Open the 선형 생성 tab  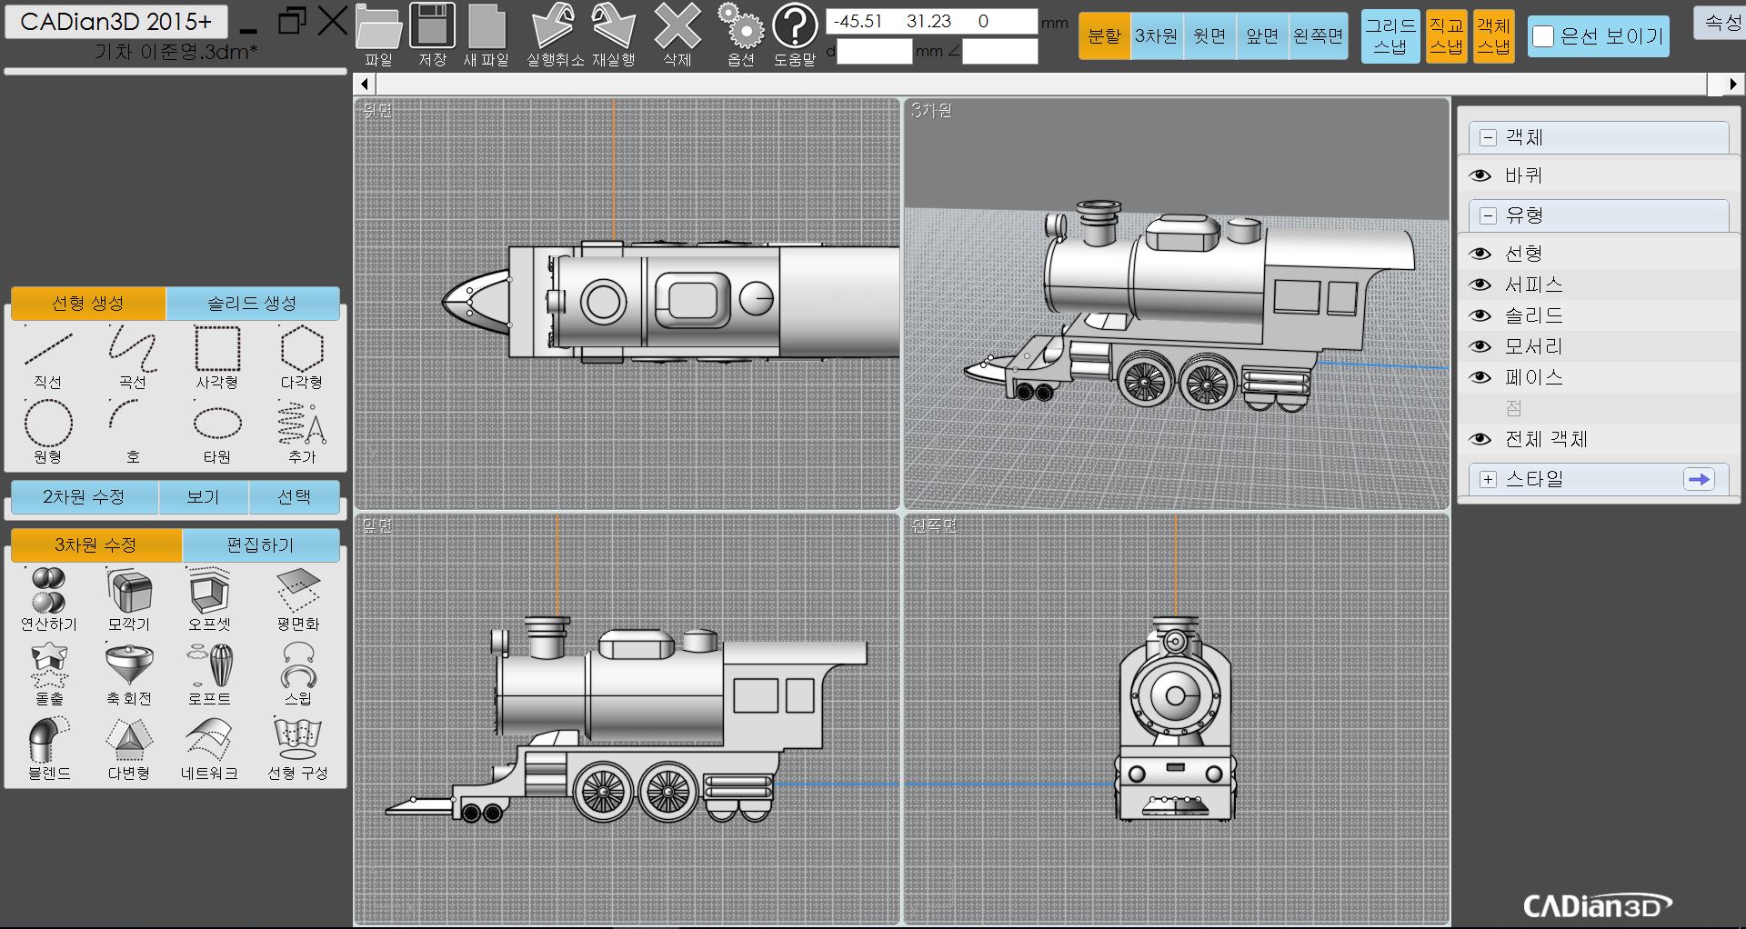point(88,303)
